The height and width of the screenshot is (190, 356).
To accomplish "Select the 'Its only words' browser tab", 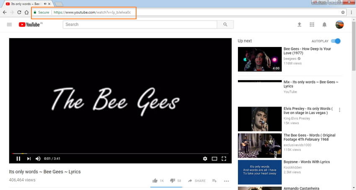I will [27, 4].
